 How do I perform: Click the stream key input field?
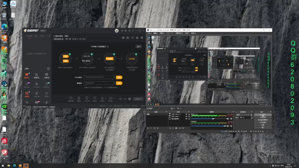(x=100, y=83)
